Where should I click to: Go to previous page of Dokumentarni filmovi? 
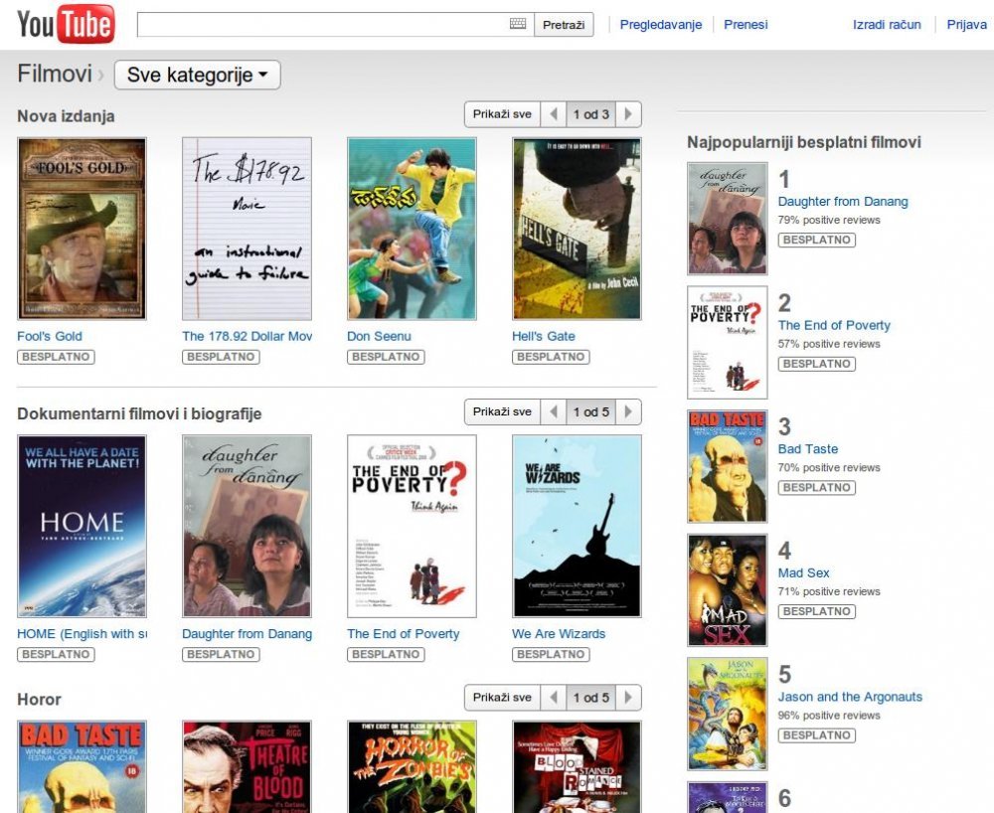[x=554, y=411]
